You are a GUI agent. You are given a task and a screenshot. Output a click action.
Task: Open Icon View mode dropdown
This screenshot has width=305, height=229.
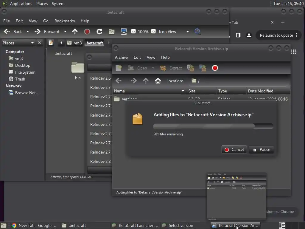tap(174, 32)
